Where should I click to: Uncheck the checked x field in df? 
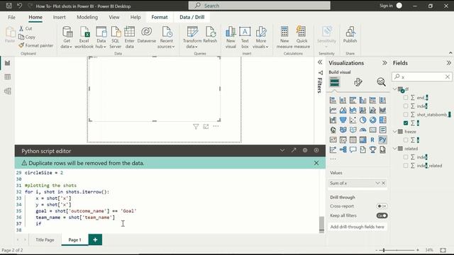[406, 123]
